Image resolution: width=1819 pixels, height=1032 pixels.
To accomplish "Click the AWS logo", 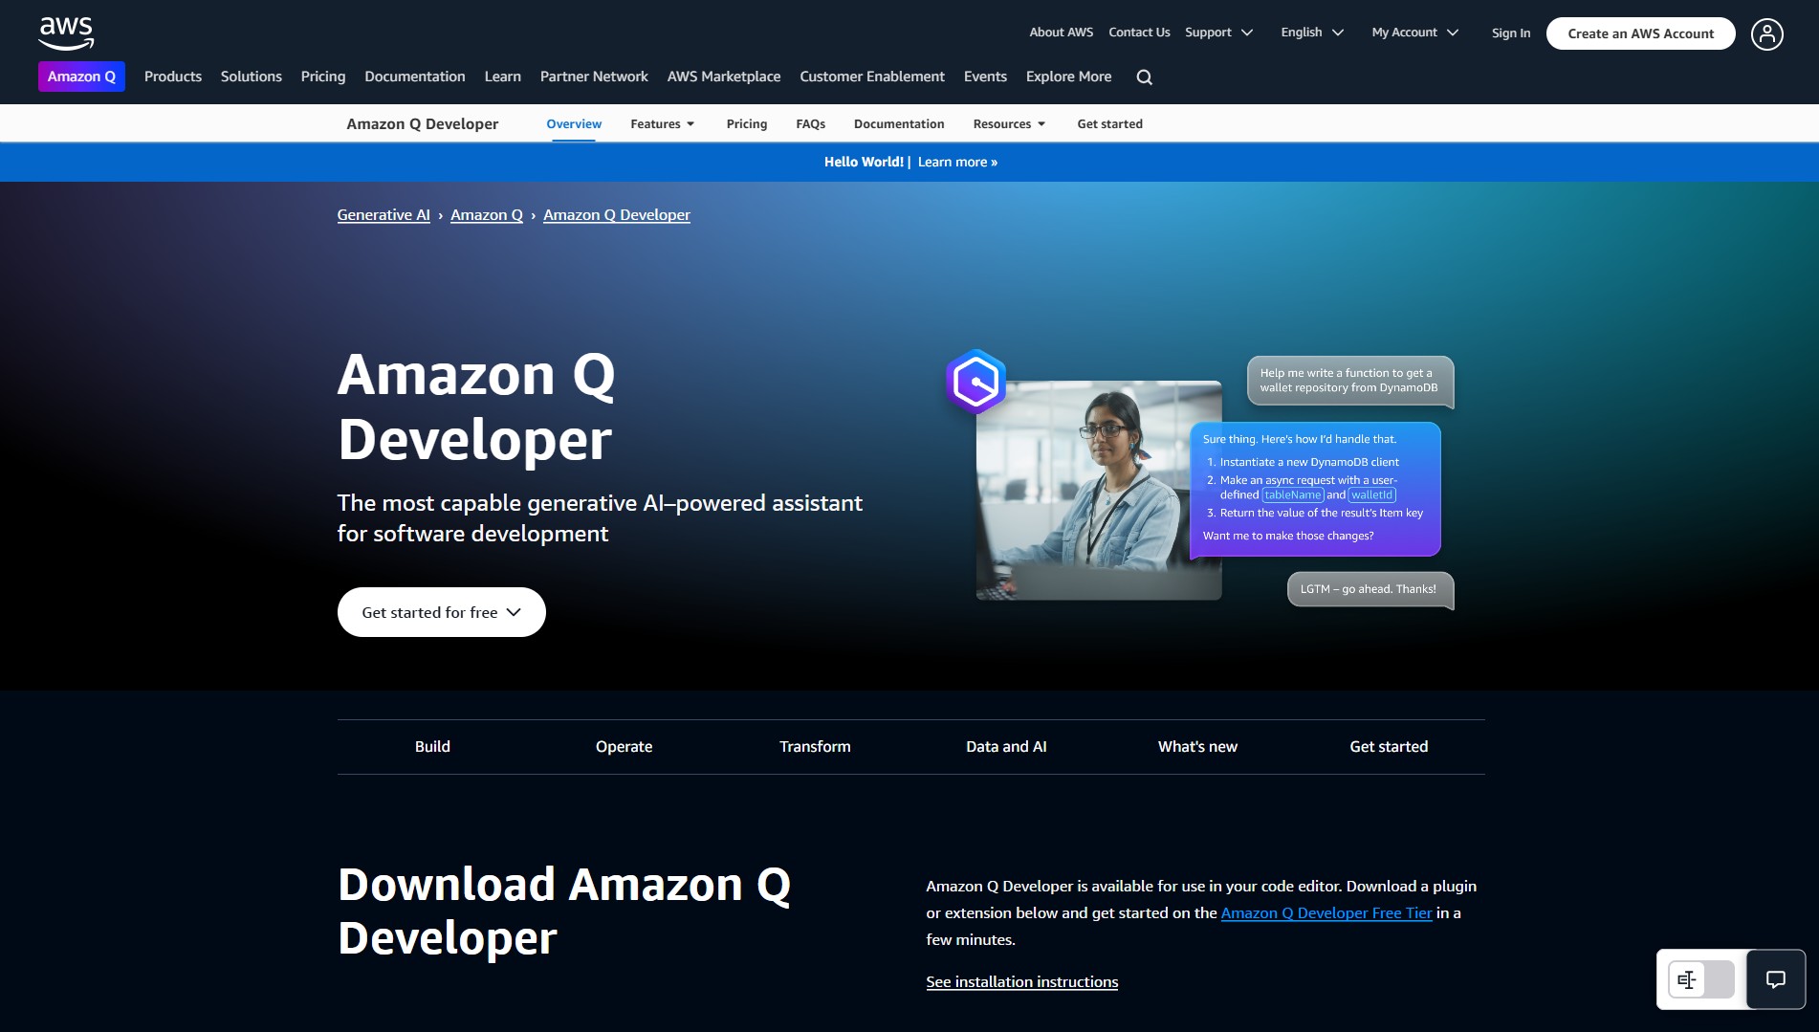I will coord(66,33).
